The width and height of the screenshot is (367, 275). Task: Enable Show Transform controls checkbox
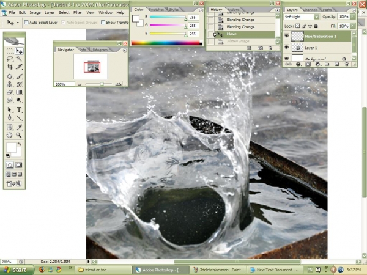click(103, 23)
